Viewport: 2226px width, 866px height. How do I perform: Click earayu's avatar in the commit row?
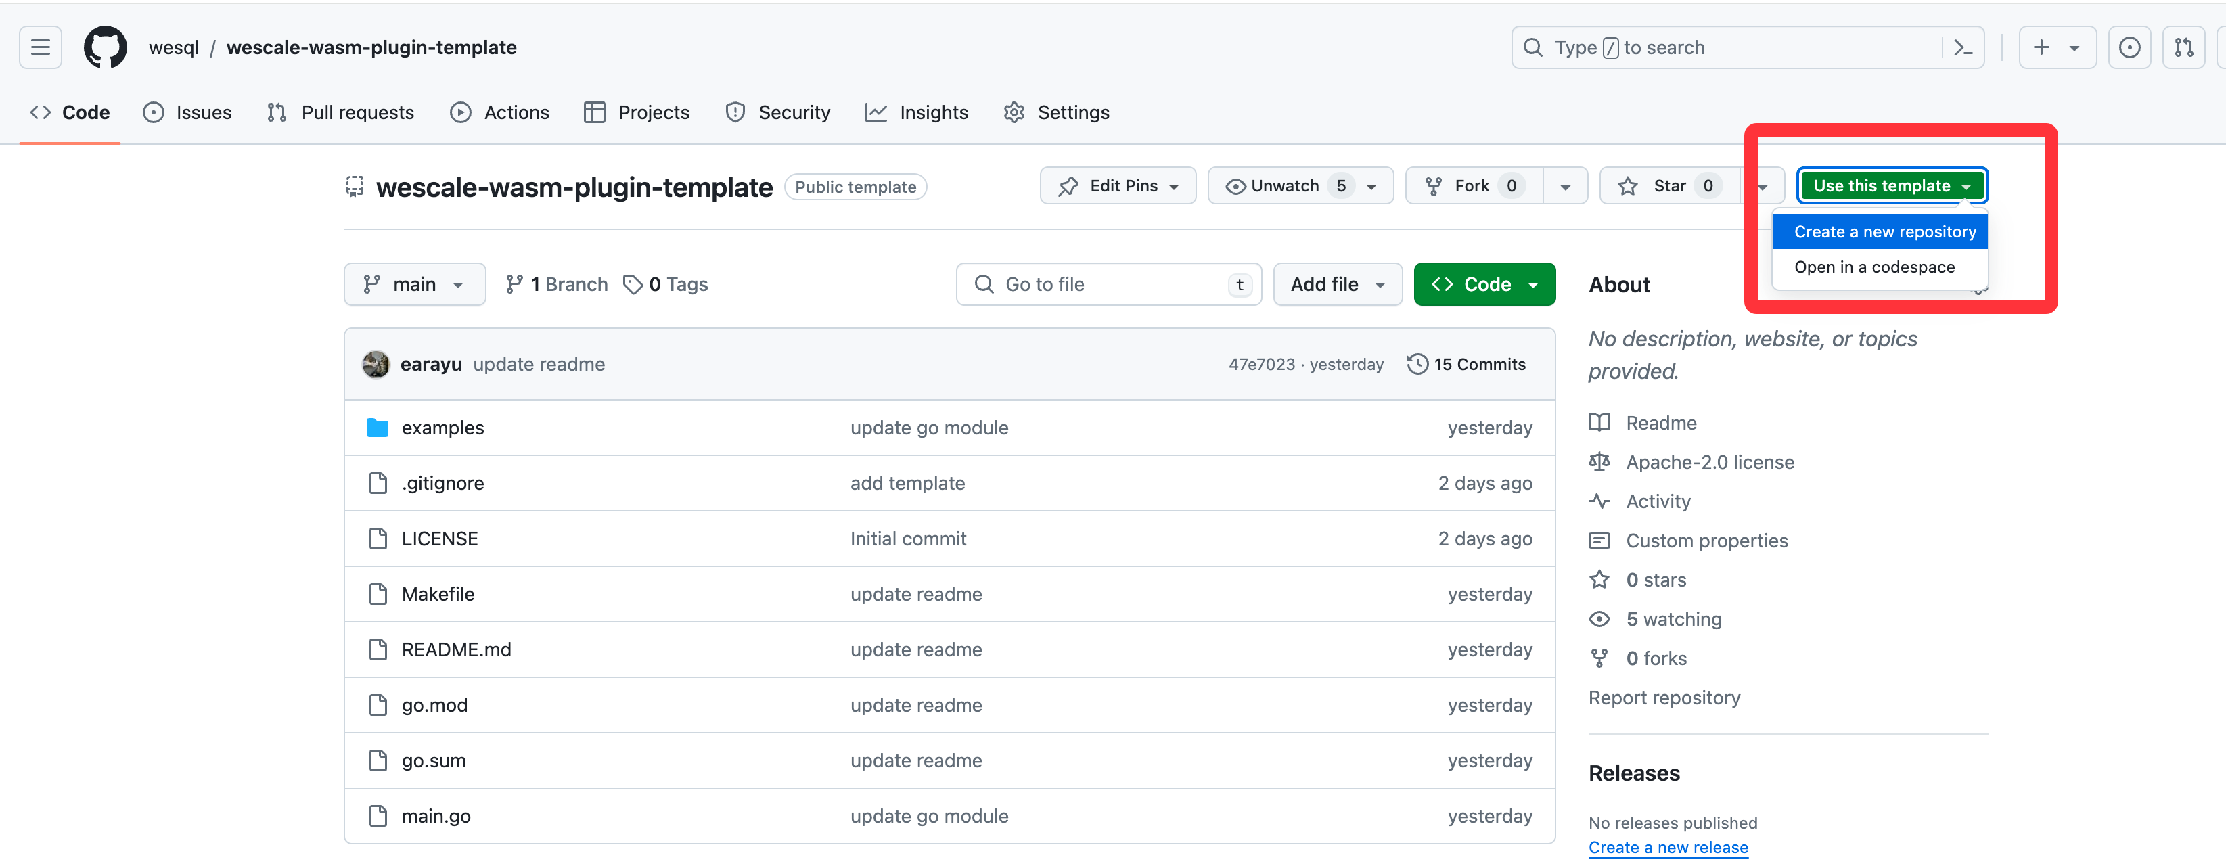[x=376, y=365]
